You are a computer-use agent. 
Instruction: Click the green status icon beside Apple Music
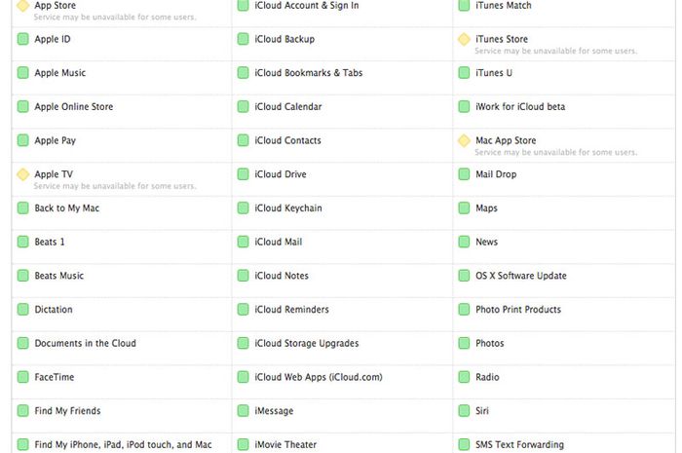click(x=23, y=73)
